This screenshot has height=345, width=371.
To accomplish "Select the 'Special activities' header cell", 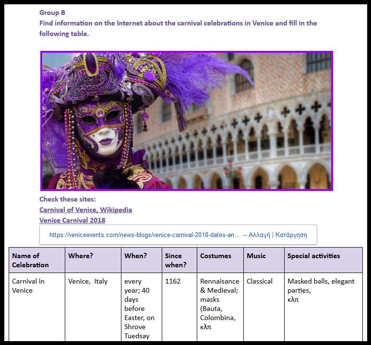I will click(x=323, y=260).
